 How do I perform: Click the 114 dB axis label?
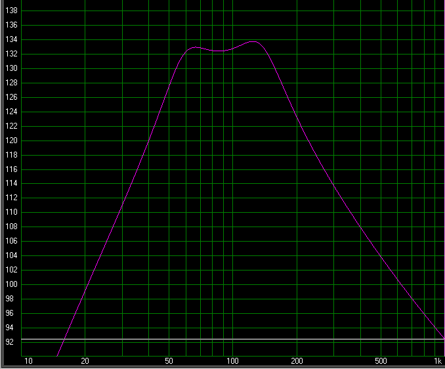coord(11,183)
